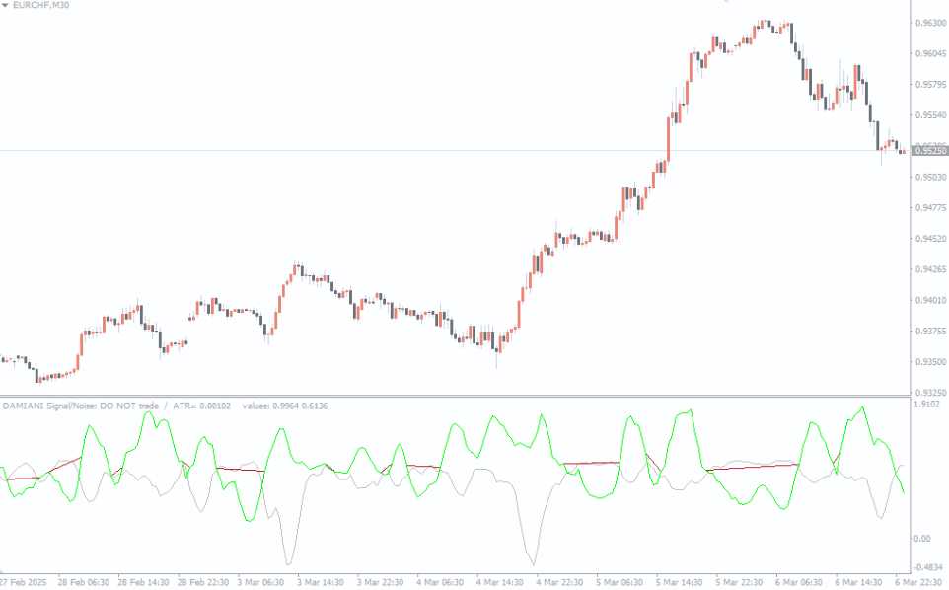This screenshot has height=590, width=949.
Task: Click the 6 Mar 06:30 time label
Action: point(800,581)
